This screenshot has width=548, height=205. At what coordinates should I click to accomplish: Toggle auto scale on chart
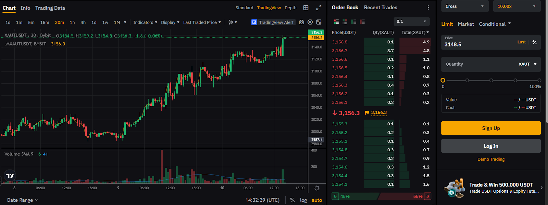(317, 200)
